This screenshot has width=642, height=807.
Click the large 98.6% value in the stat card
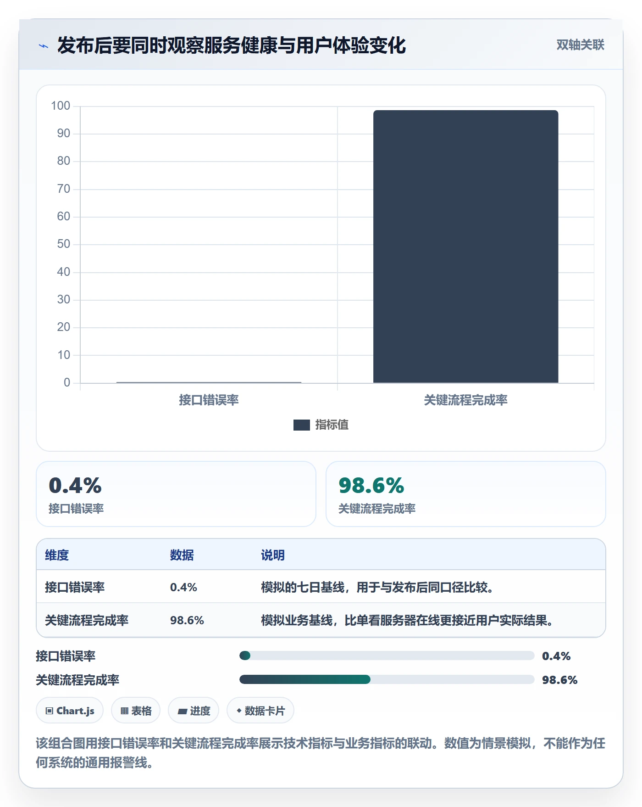click(x=371, y=486)
